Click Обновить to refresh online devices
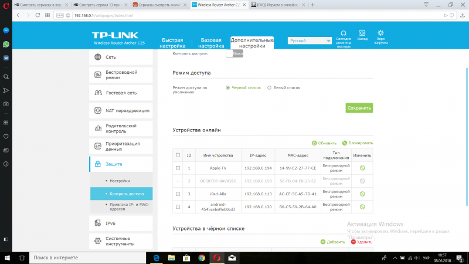Viewport: 469px width, 264px height. point(324,143)
